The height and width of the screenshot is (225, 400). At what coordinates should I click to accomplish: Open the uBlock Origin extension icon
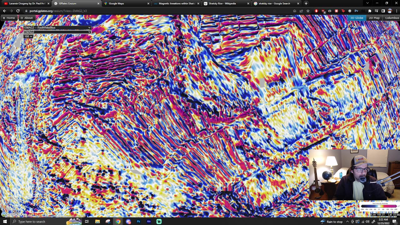coord(323,11)
